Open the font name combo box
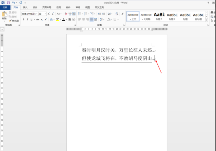 tap(30, 14)
